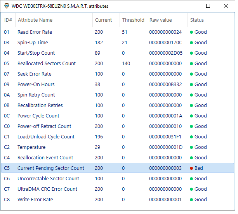The image size is (238, 214).
Task: Click current value 196
Action: [x=99, y=136]
